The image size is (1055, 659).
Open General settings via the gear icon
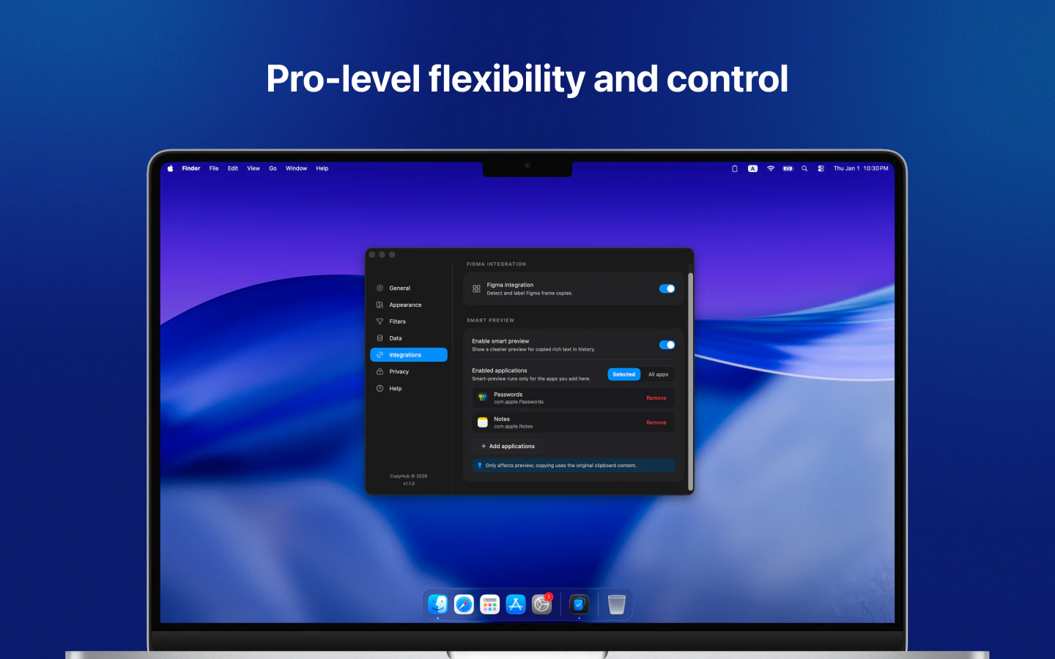(x=380, y=288)
